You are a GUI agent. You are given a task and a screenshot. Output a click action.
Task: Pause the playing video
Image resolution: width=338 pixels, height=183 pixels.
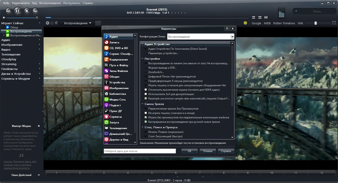click(x=17, y=11)
